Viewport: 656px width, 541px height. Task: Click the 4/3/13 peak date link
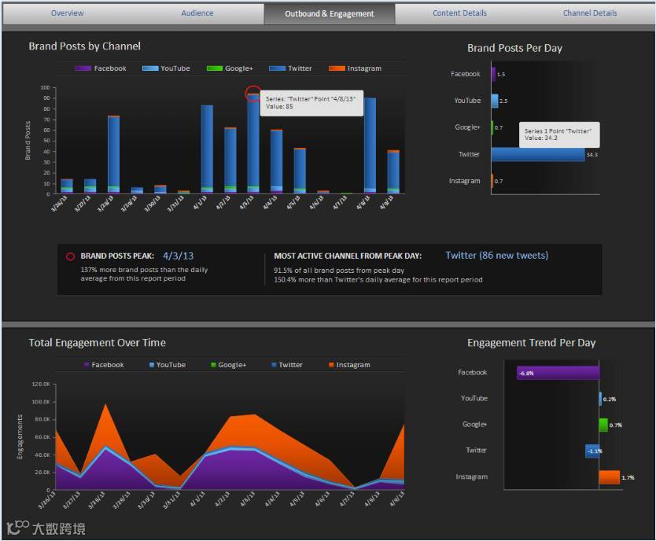coord(179,256)
